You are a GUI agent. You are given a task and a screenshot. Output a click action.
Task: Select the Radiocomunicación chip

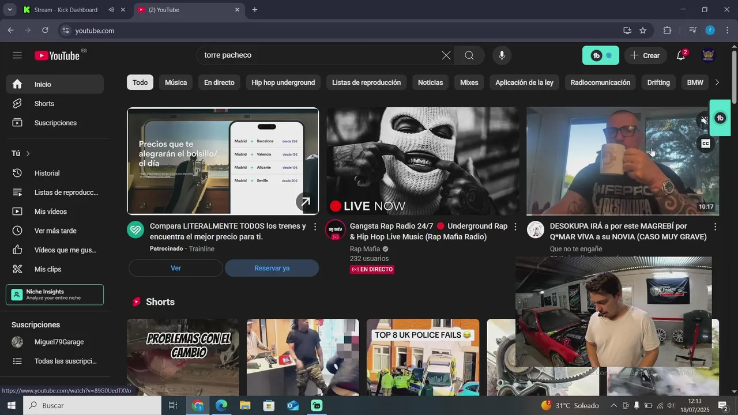[600, 82]
